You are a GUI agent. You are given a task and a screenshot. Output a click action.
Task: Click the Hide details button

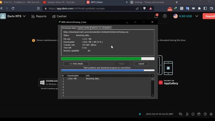click(76, 64)
